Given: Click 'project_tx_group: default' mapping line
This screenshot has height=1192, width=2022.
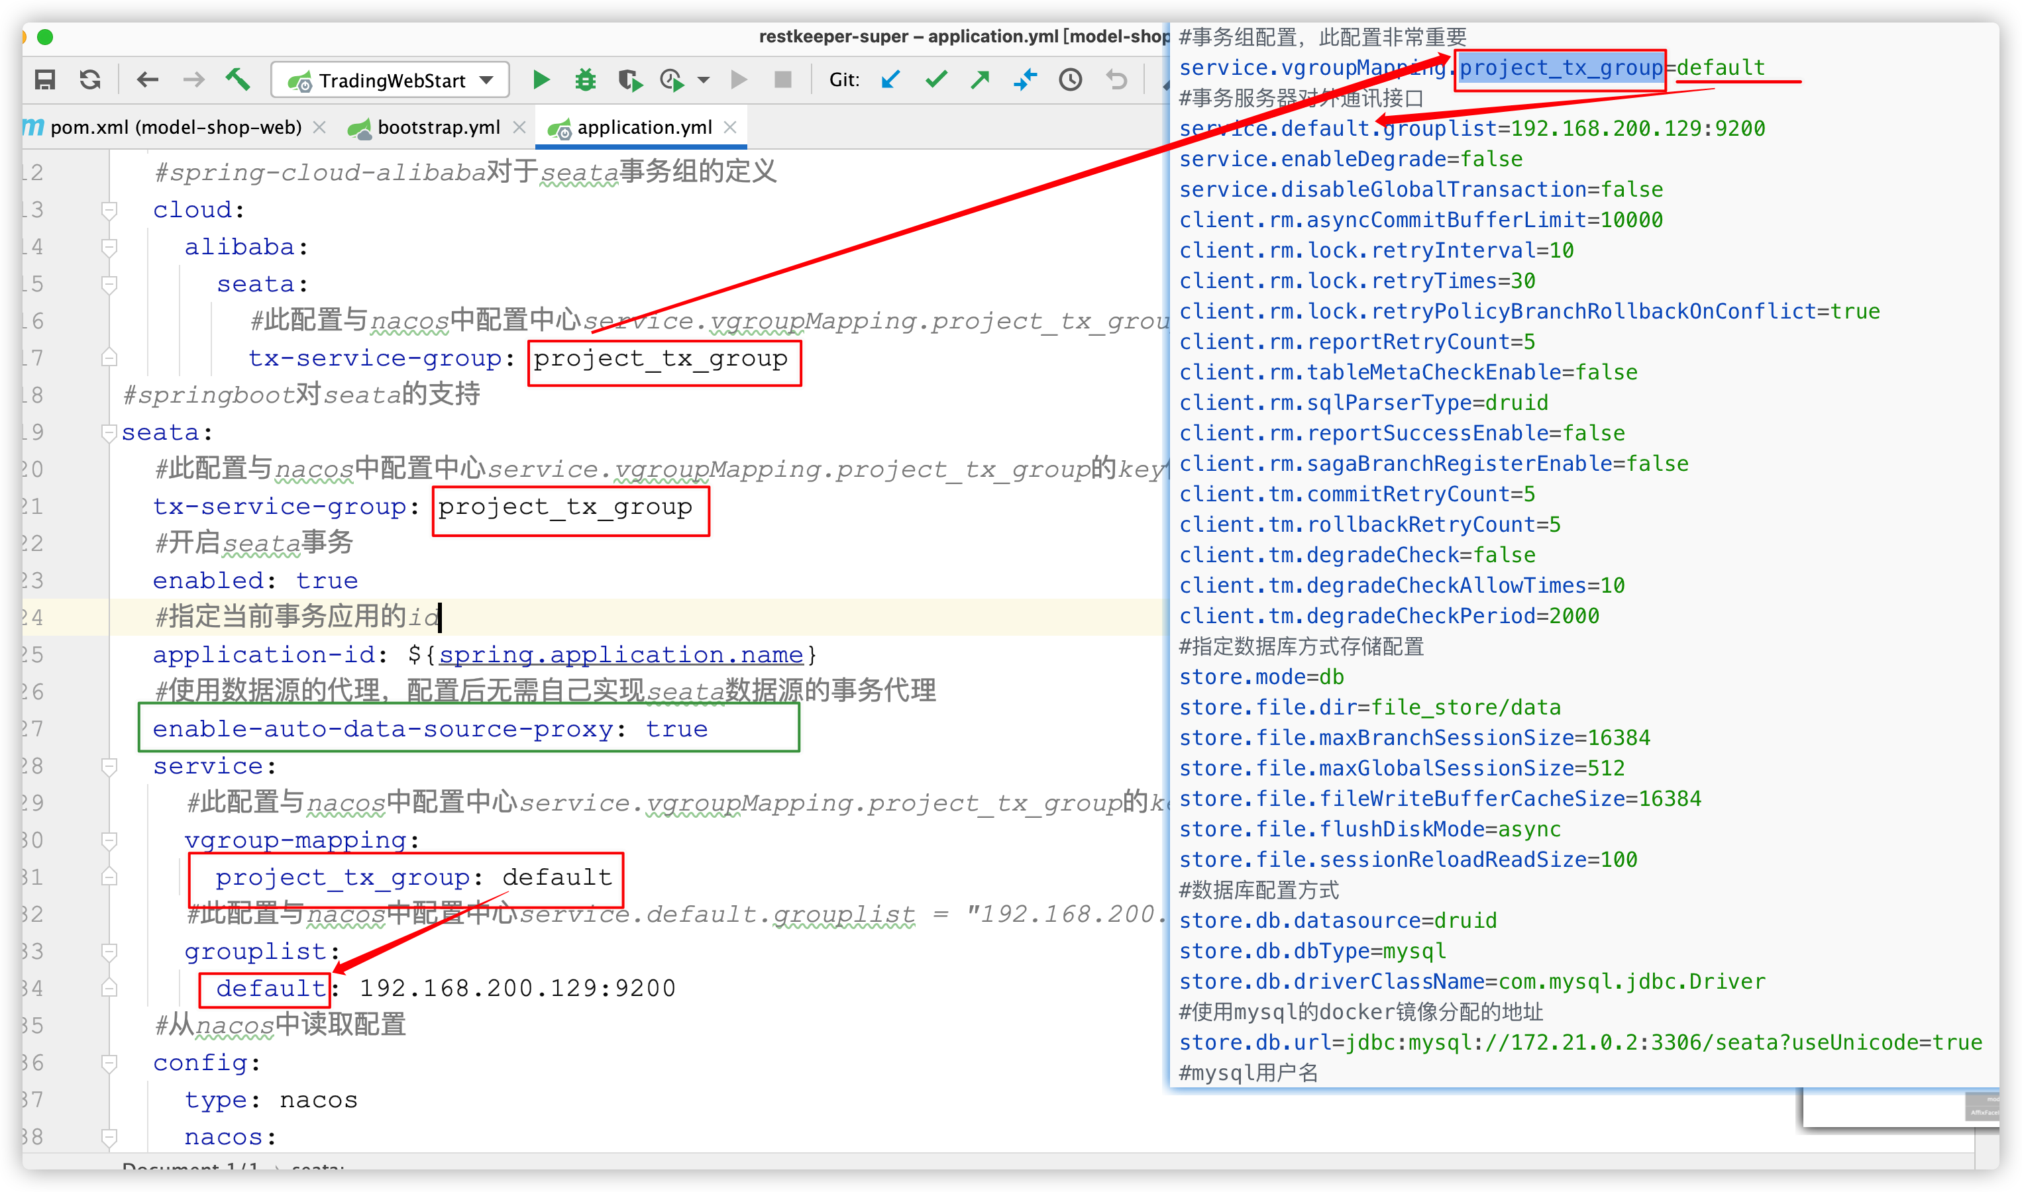Looking at the screenshot, I should click(x=413, y=878).
